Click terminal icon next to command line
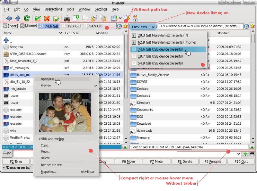 pos(252,154)
